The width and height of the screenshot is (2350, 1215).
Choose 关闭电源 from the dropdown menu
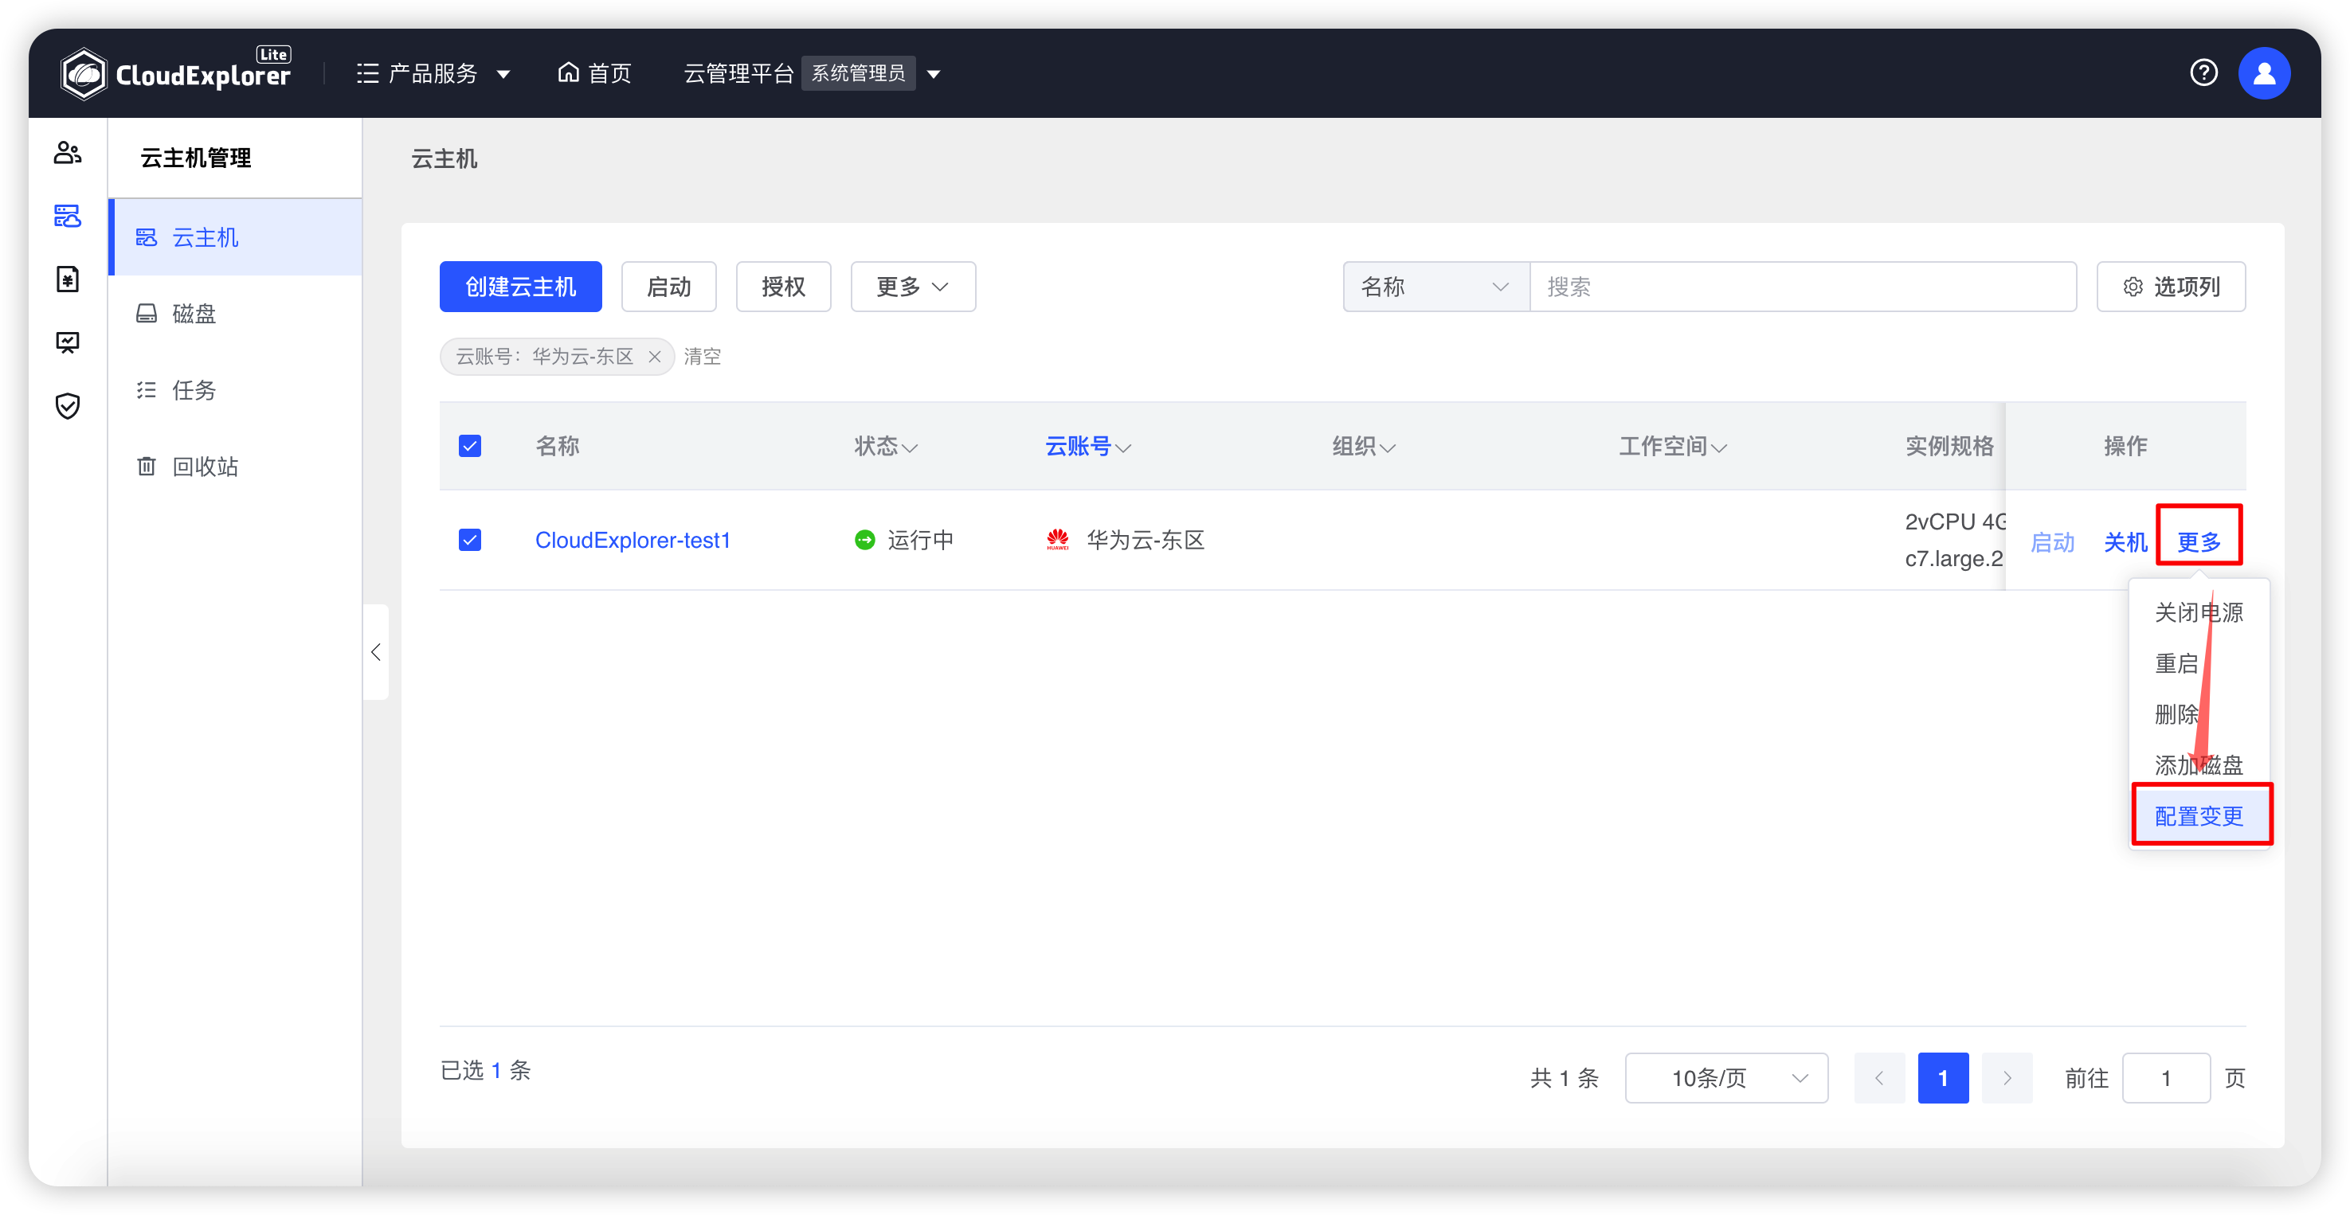click(2199, 611)
